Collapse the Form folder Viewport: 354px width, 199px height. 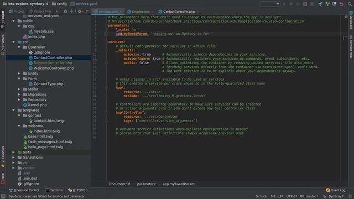[x=19, y=78]
